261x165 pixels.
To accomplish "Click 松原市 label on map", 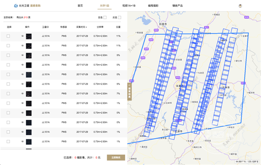I will click(163, 24).
